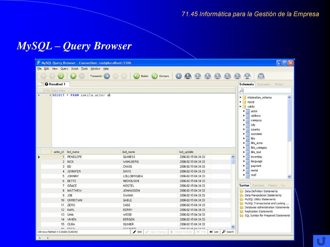This screenshot has width=330, height=247.
Task: Click the green Refresh toolbar icon
Action: [x=61, y=76]
